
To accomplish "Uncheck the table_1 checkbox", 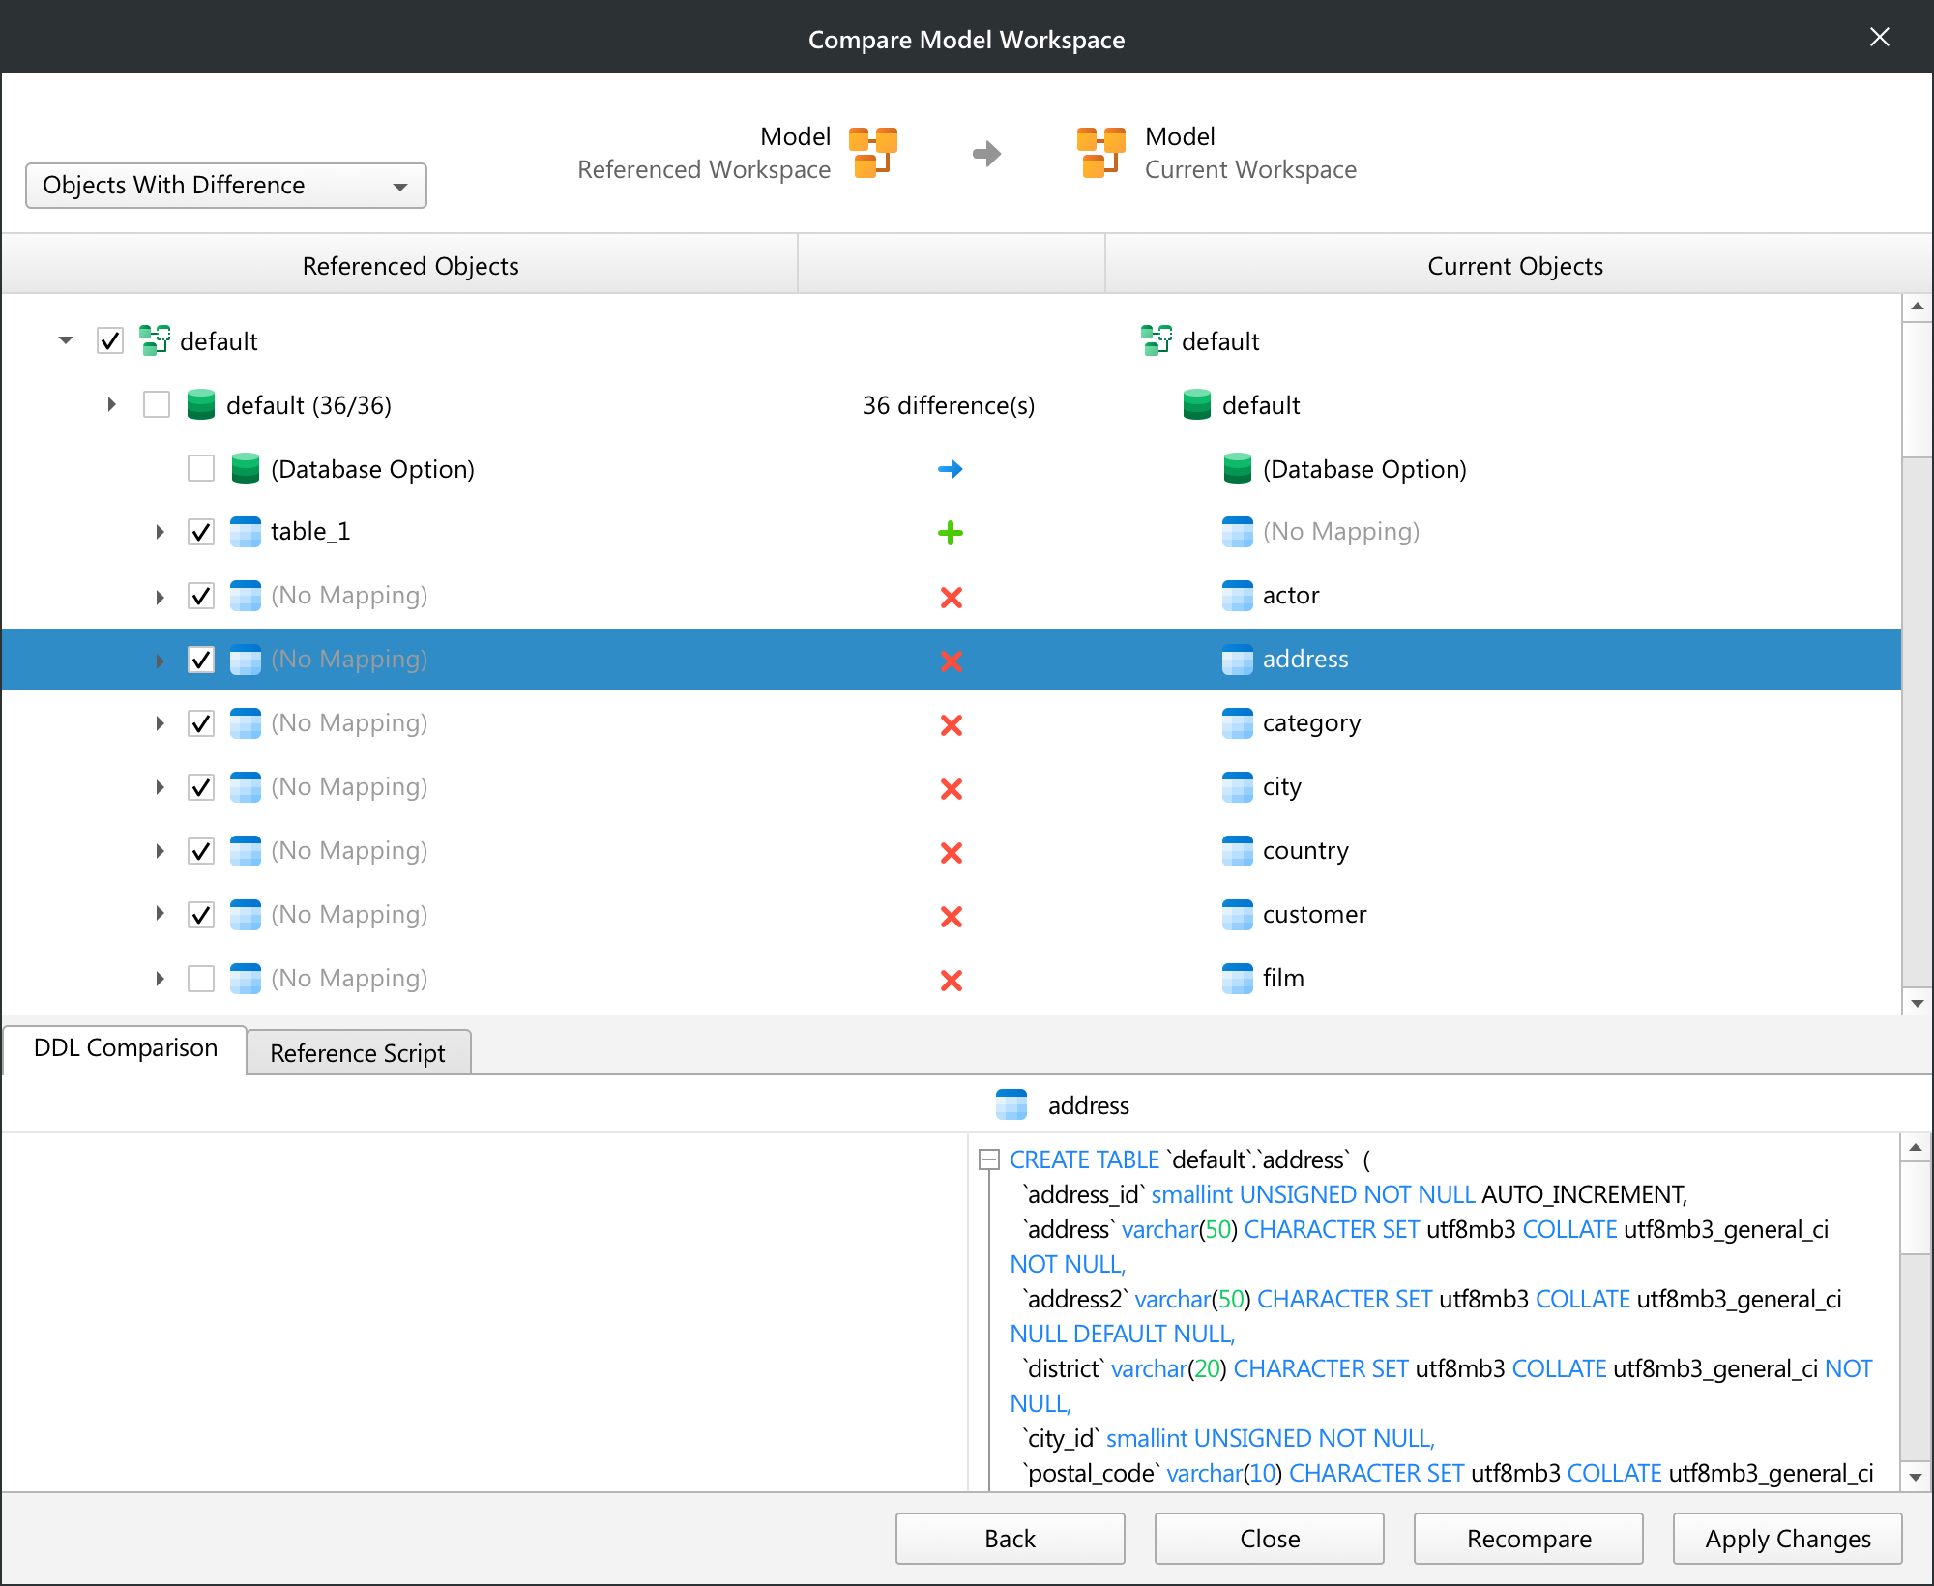I will 201,532.
